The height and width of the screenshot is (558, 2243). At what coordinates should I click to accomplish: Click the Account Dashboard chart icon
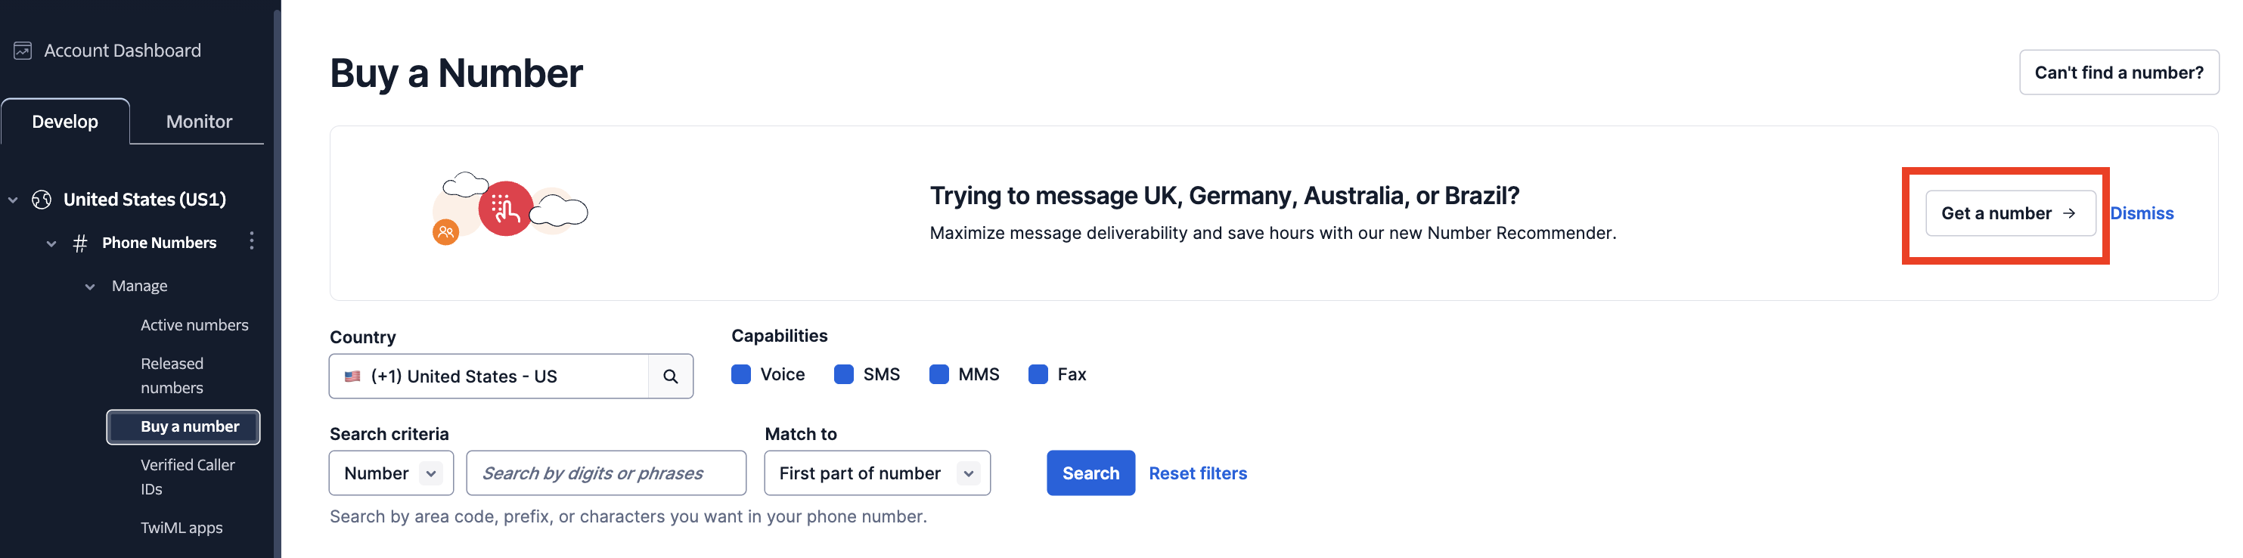pos(23,51)
